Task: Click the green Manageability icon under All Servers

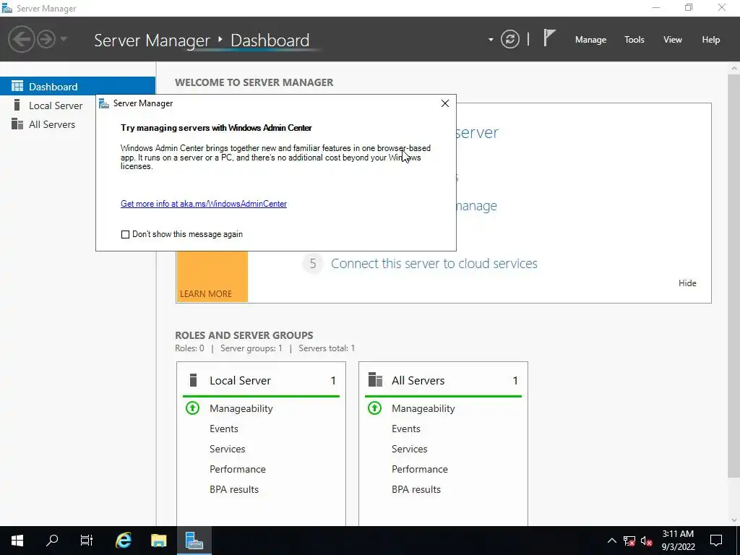Action: pyautogui.click(x=375, y=408)
